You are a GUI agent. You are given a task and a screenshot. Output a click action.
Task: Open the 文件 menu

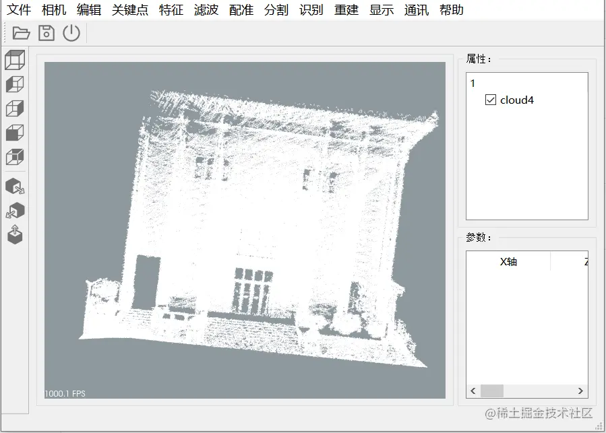click(19, 9)
